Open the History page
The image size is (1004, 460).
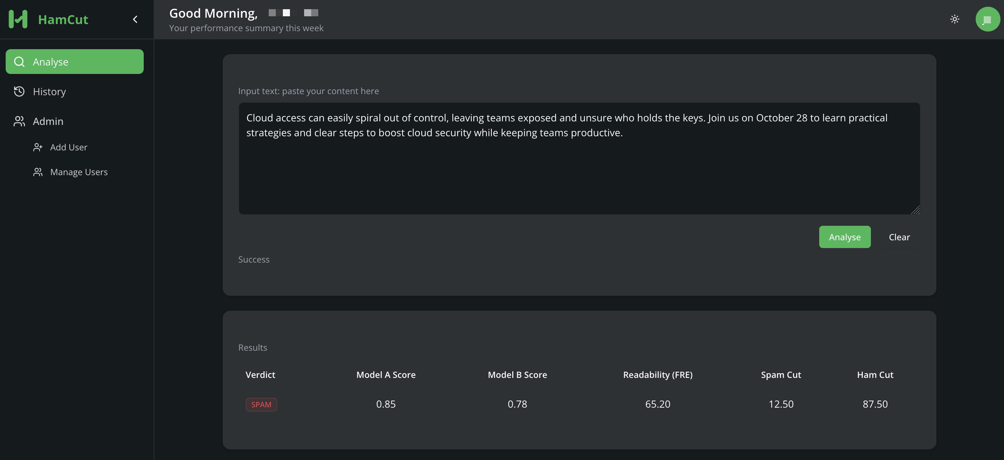(49, 92)
